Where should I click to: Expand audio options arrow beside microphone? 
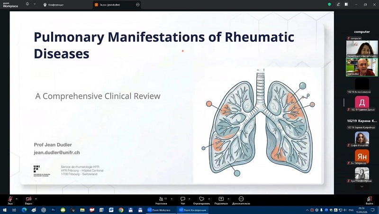(x=17, y=198)
